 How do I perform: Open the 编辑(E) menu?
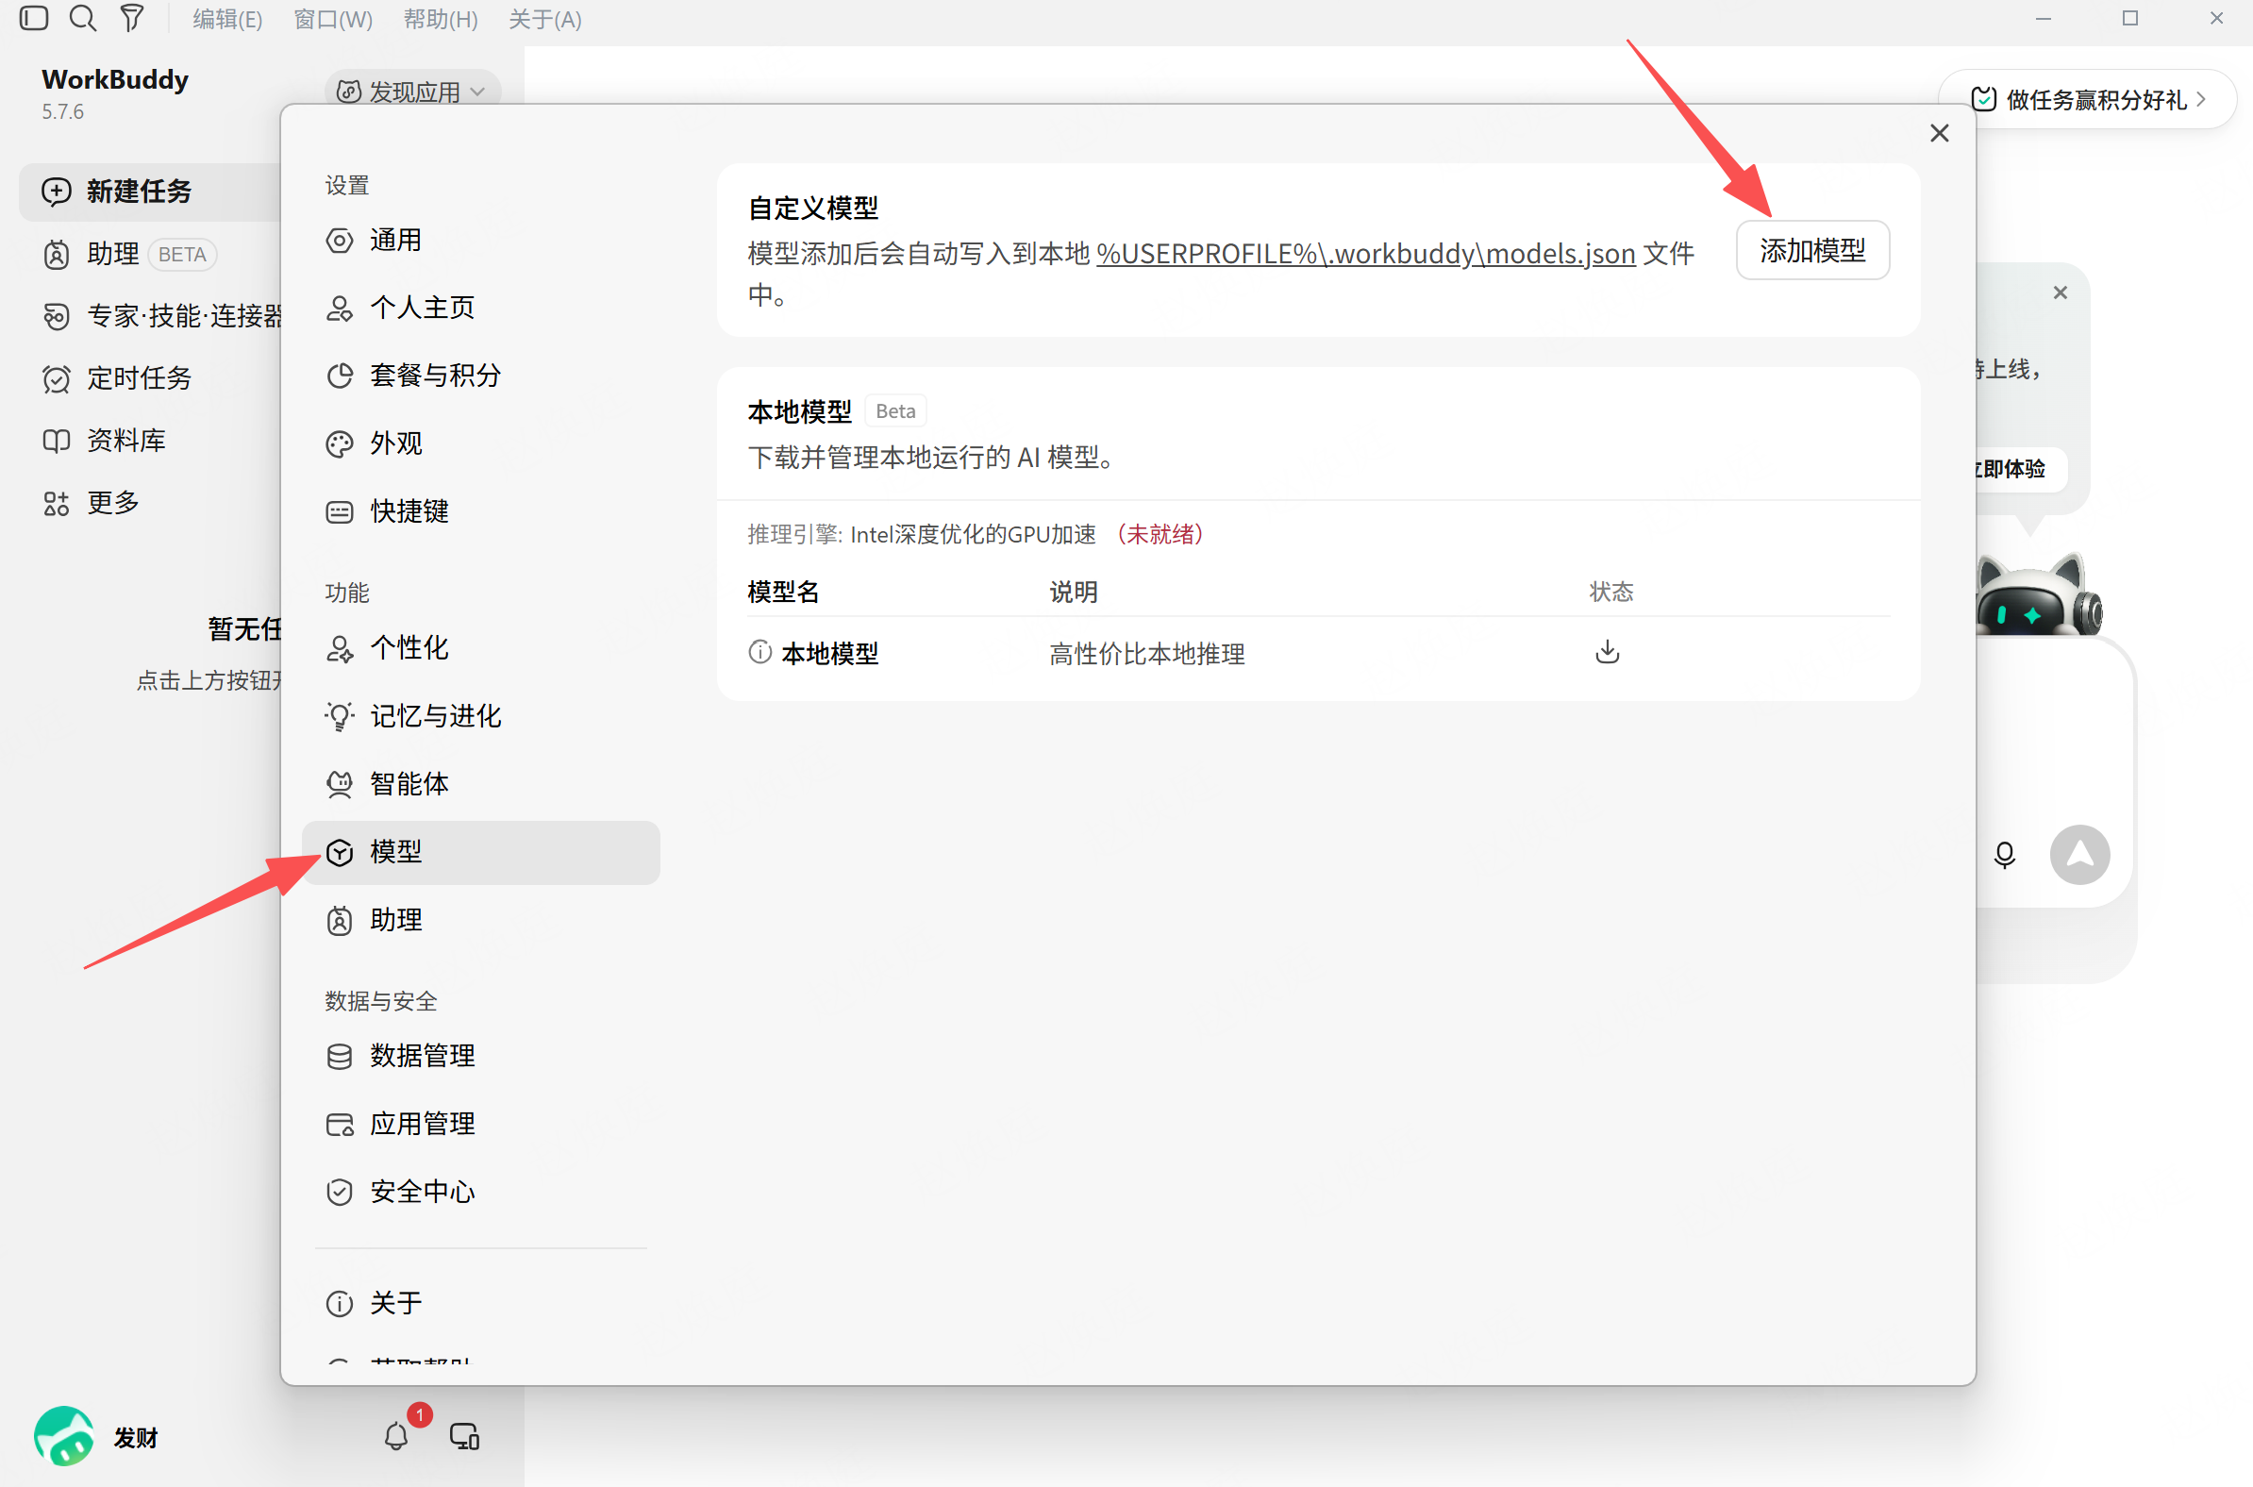(227, 19)
